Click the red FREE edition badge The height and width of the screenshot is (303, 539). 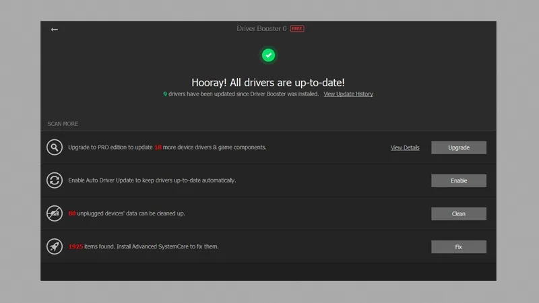point(296,29)
